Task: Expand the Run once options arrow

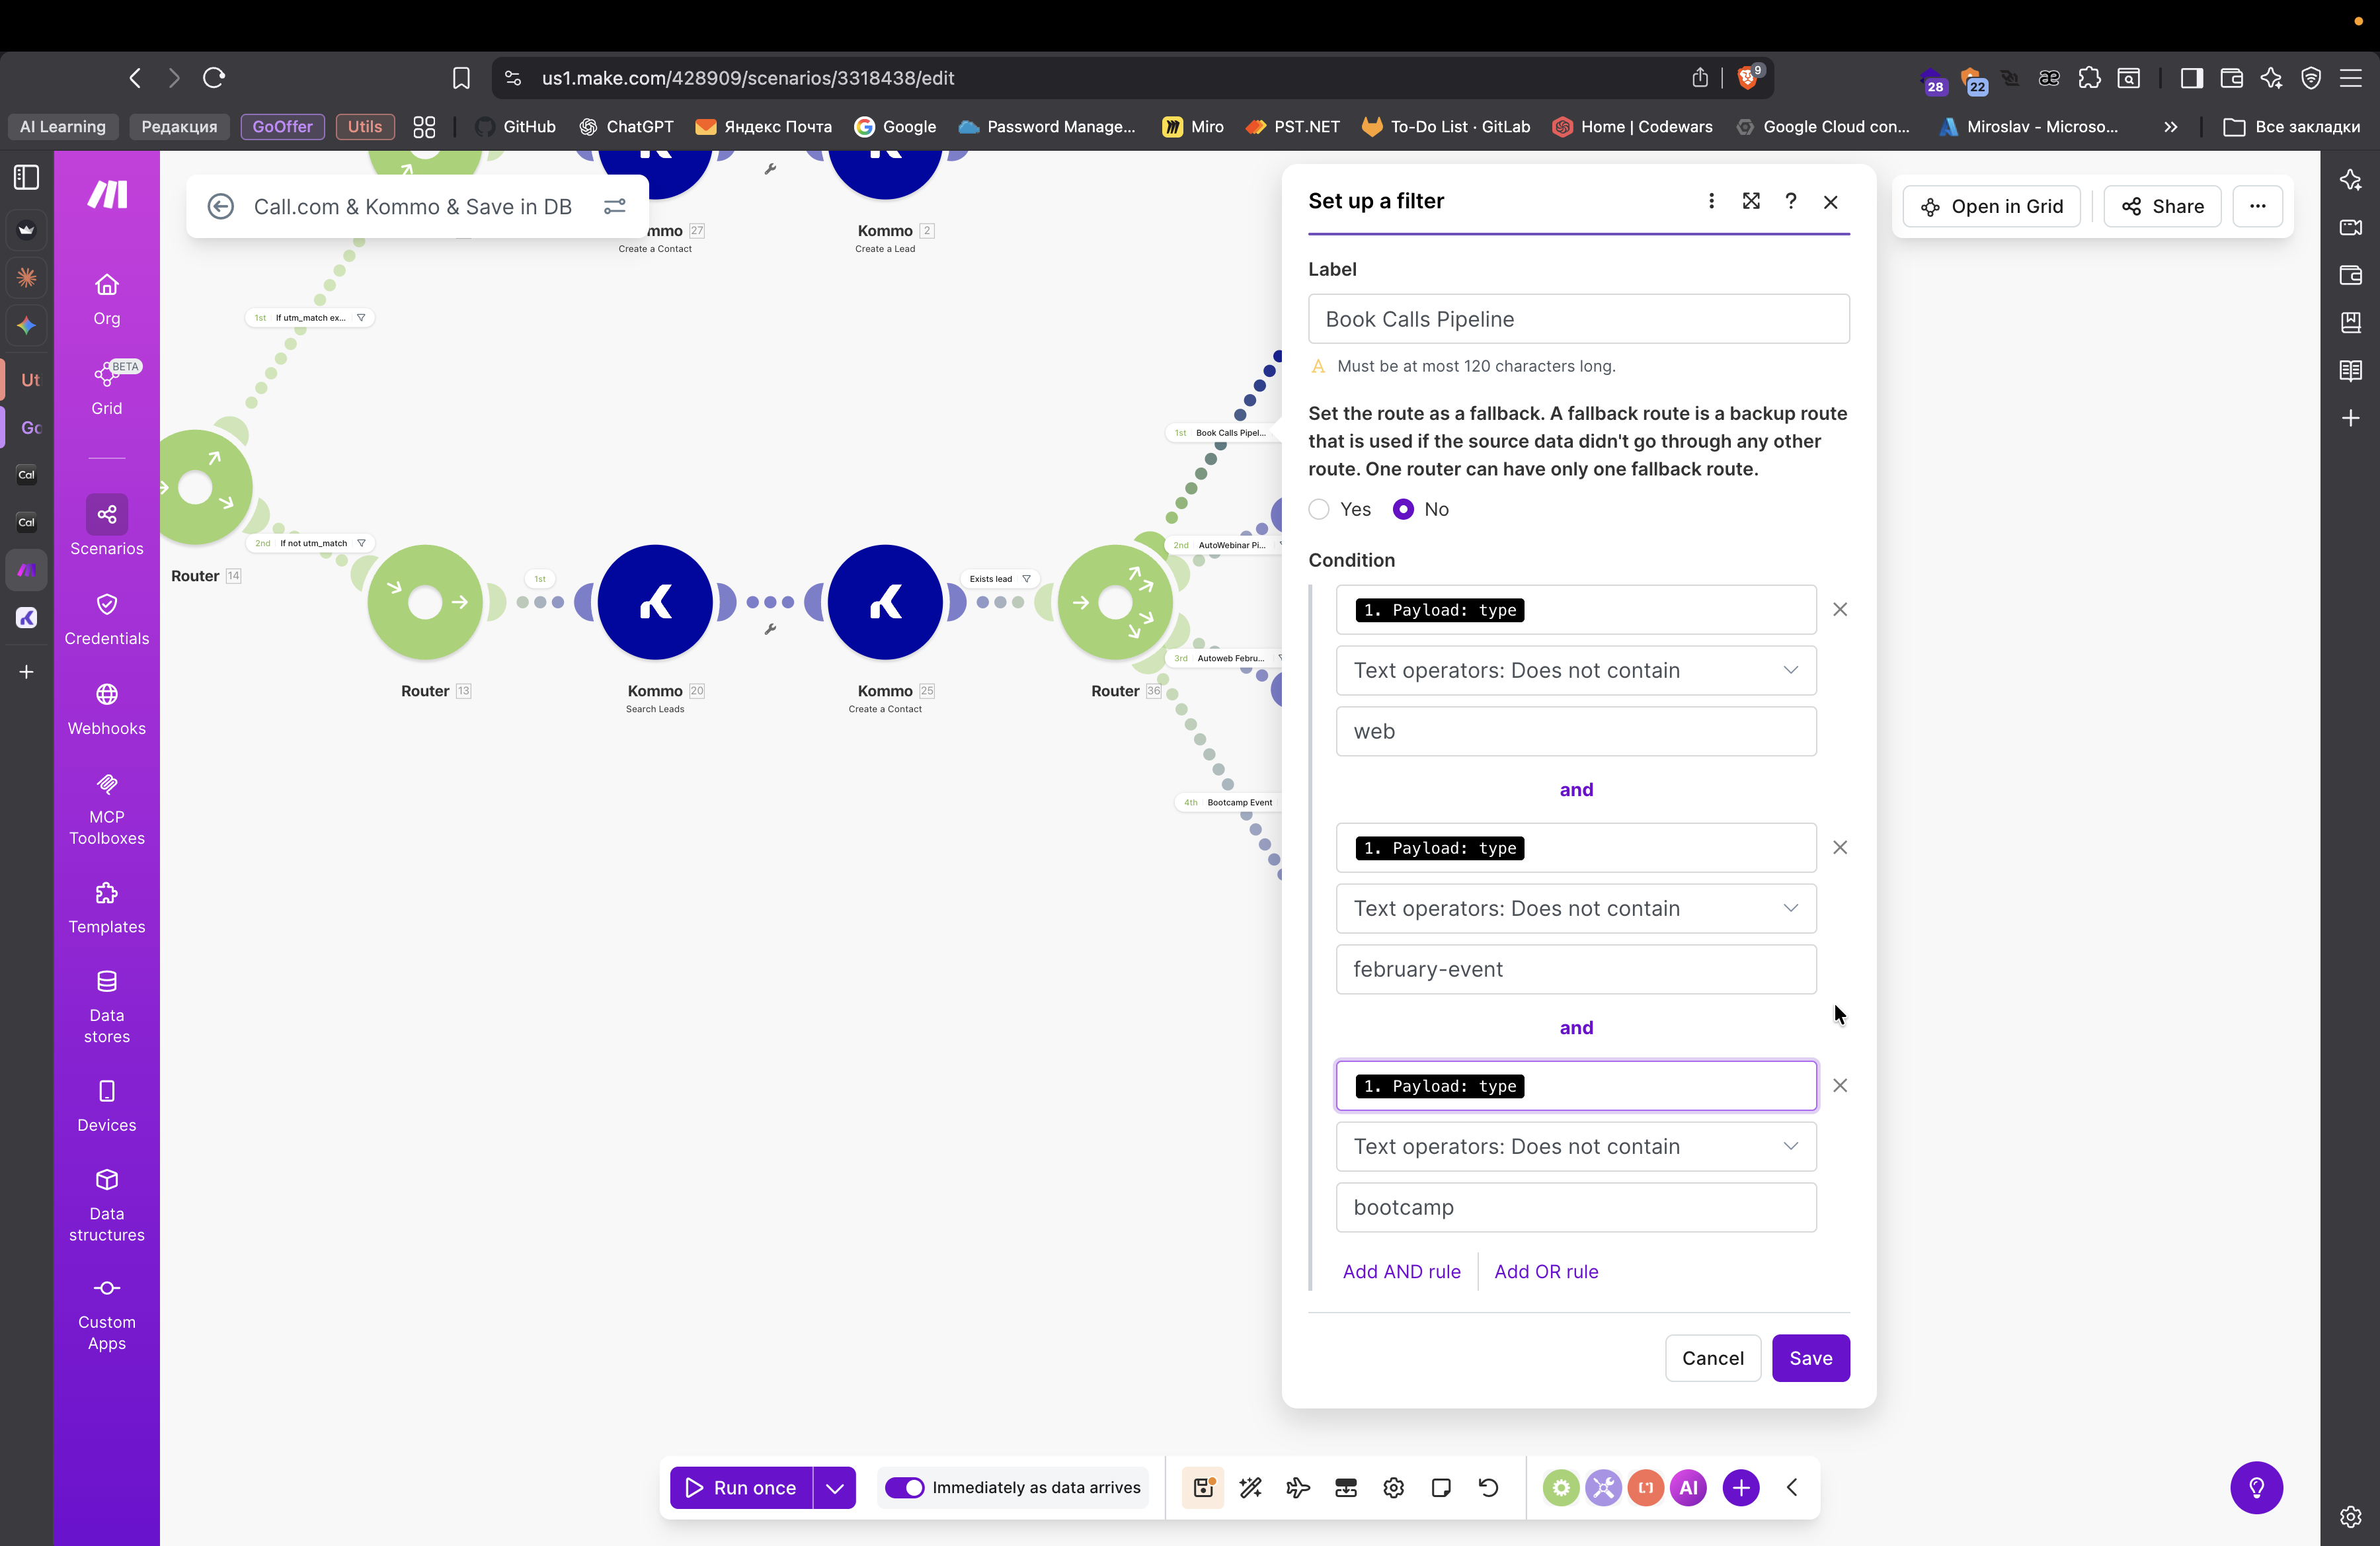Action: [834, 1487]
